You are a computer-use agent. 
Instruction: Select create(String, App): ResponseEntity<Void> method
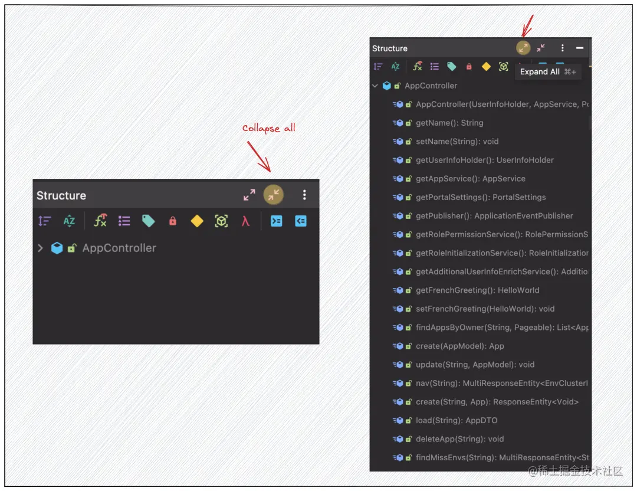[x=480, y=402]
